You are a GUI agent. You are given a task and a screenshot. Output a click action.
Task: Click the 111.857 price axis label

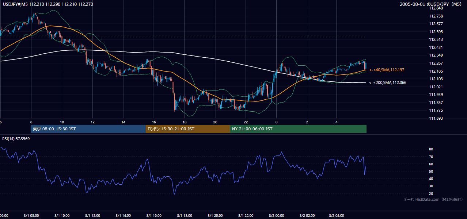pos(436,103)
